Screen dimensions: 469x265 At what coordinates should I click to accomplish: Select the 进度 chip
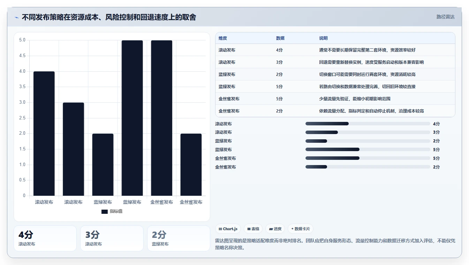pos(275,229)
